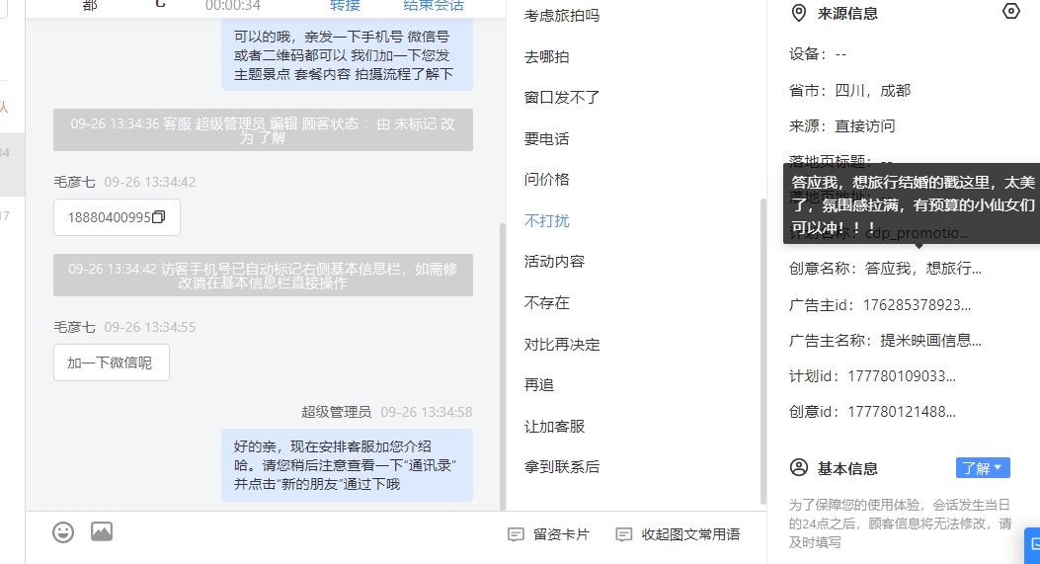Click the 超级管理员 sender label
The image size is (1040, 564).
coord(336,412)
